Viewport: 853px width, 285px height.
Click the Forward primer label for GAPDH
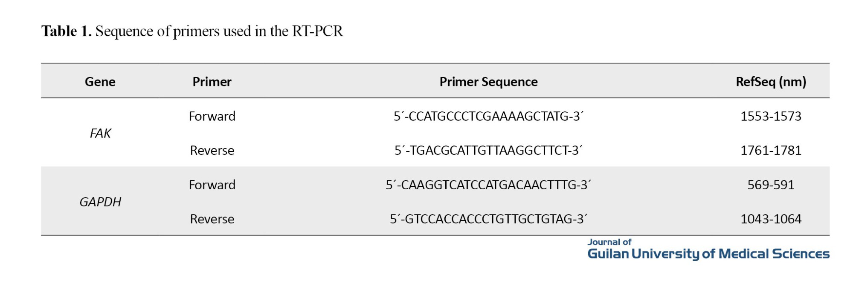(212, 185)
